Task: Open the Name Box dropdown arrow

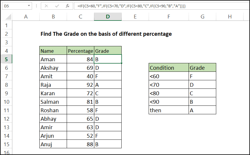Action: click(29, 6)
